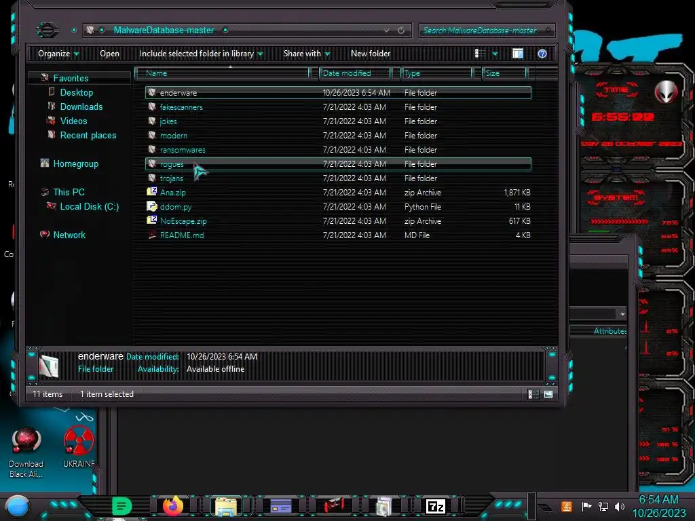Click the New folder button
The width and height of the screenshot is (695, 521).
point(371,54)
